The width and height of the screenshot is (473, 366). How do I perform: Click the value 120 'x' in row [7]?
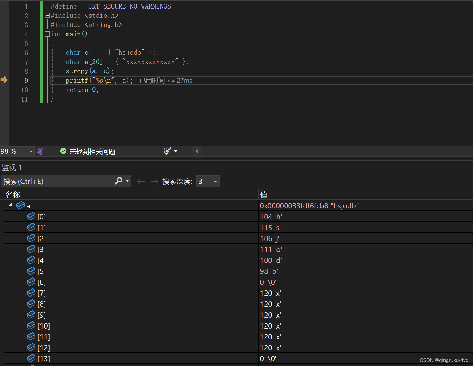[270, 293]
